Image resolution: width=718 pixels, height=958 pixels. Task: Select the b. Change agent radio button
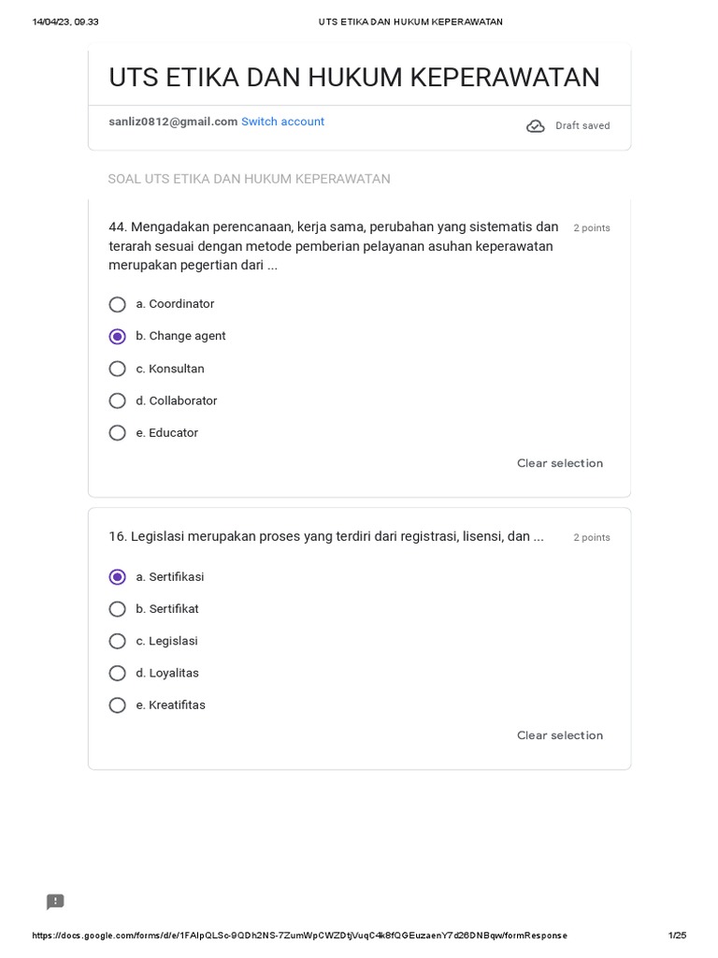pos(118,337)
